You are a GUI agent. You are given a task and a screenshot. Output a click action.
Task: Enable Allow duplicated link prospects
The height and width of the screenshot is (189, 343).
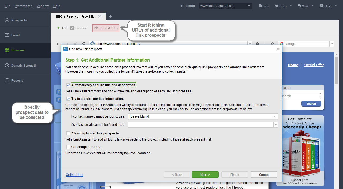pos(68,133)
